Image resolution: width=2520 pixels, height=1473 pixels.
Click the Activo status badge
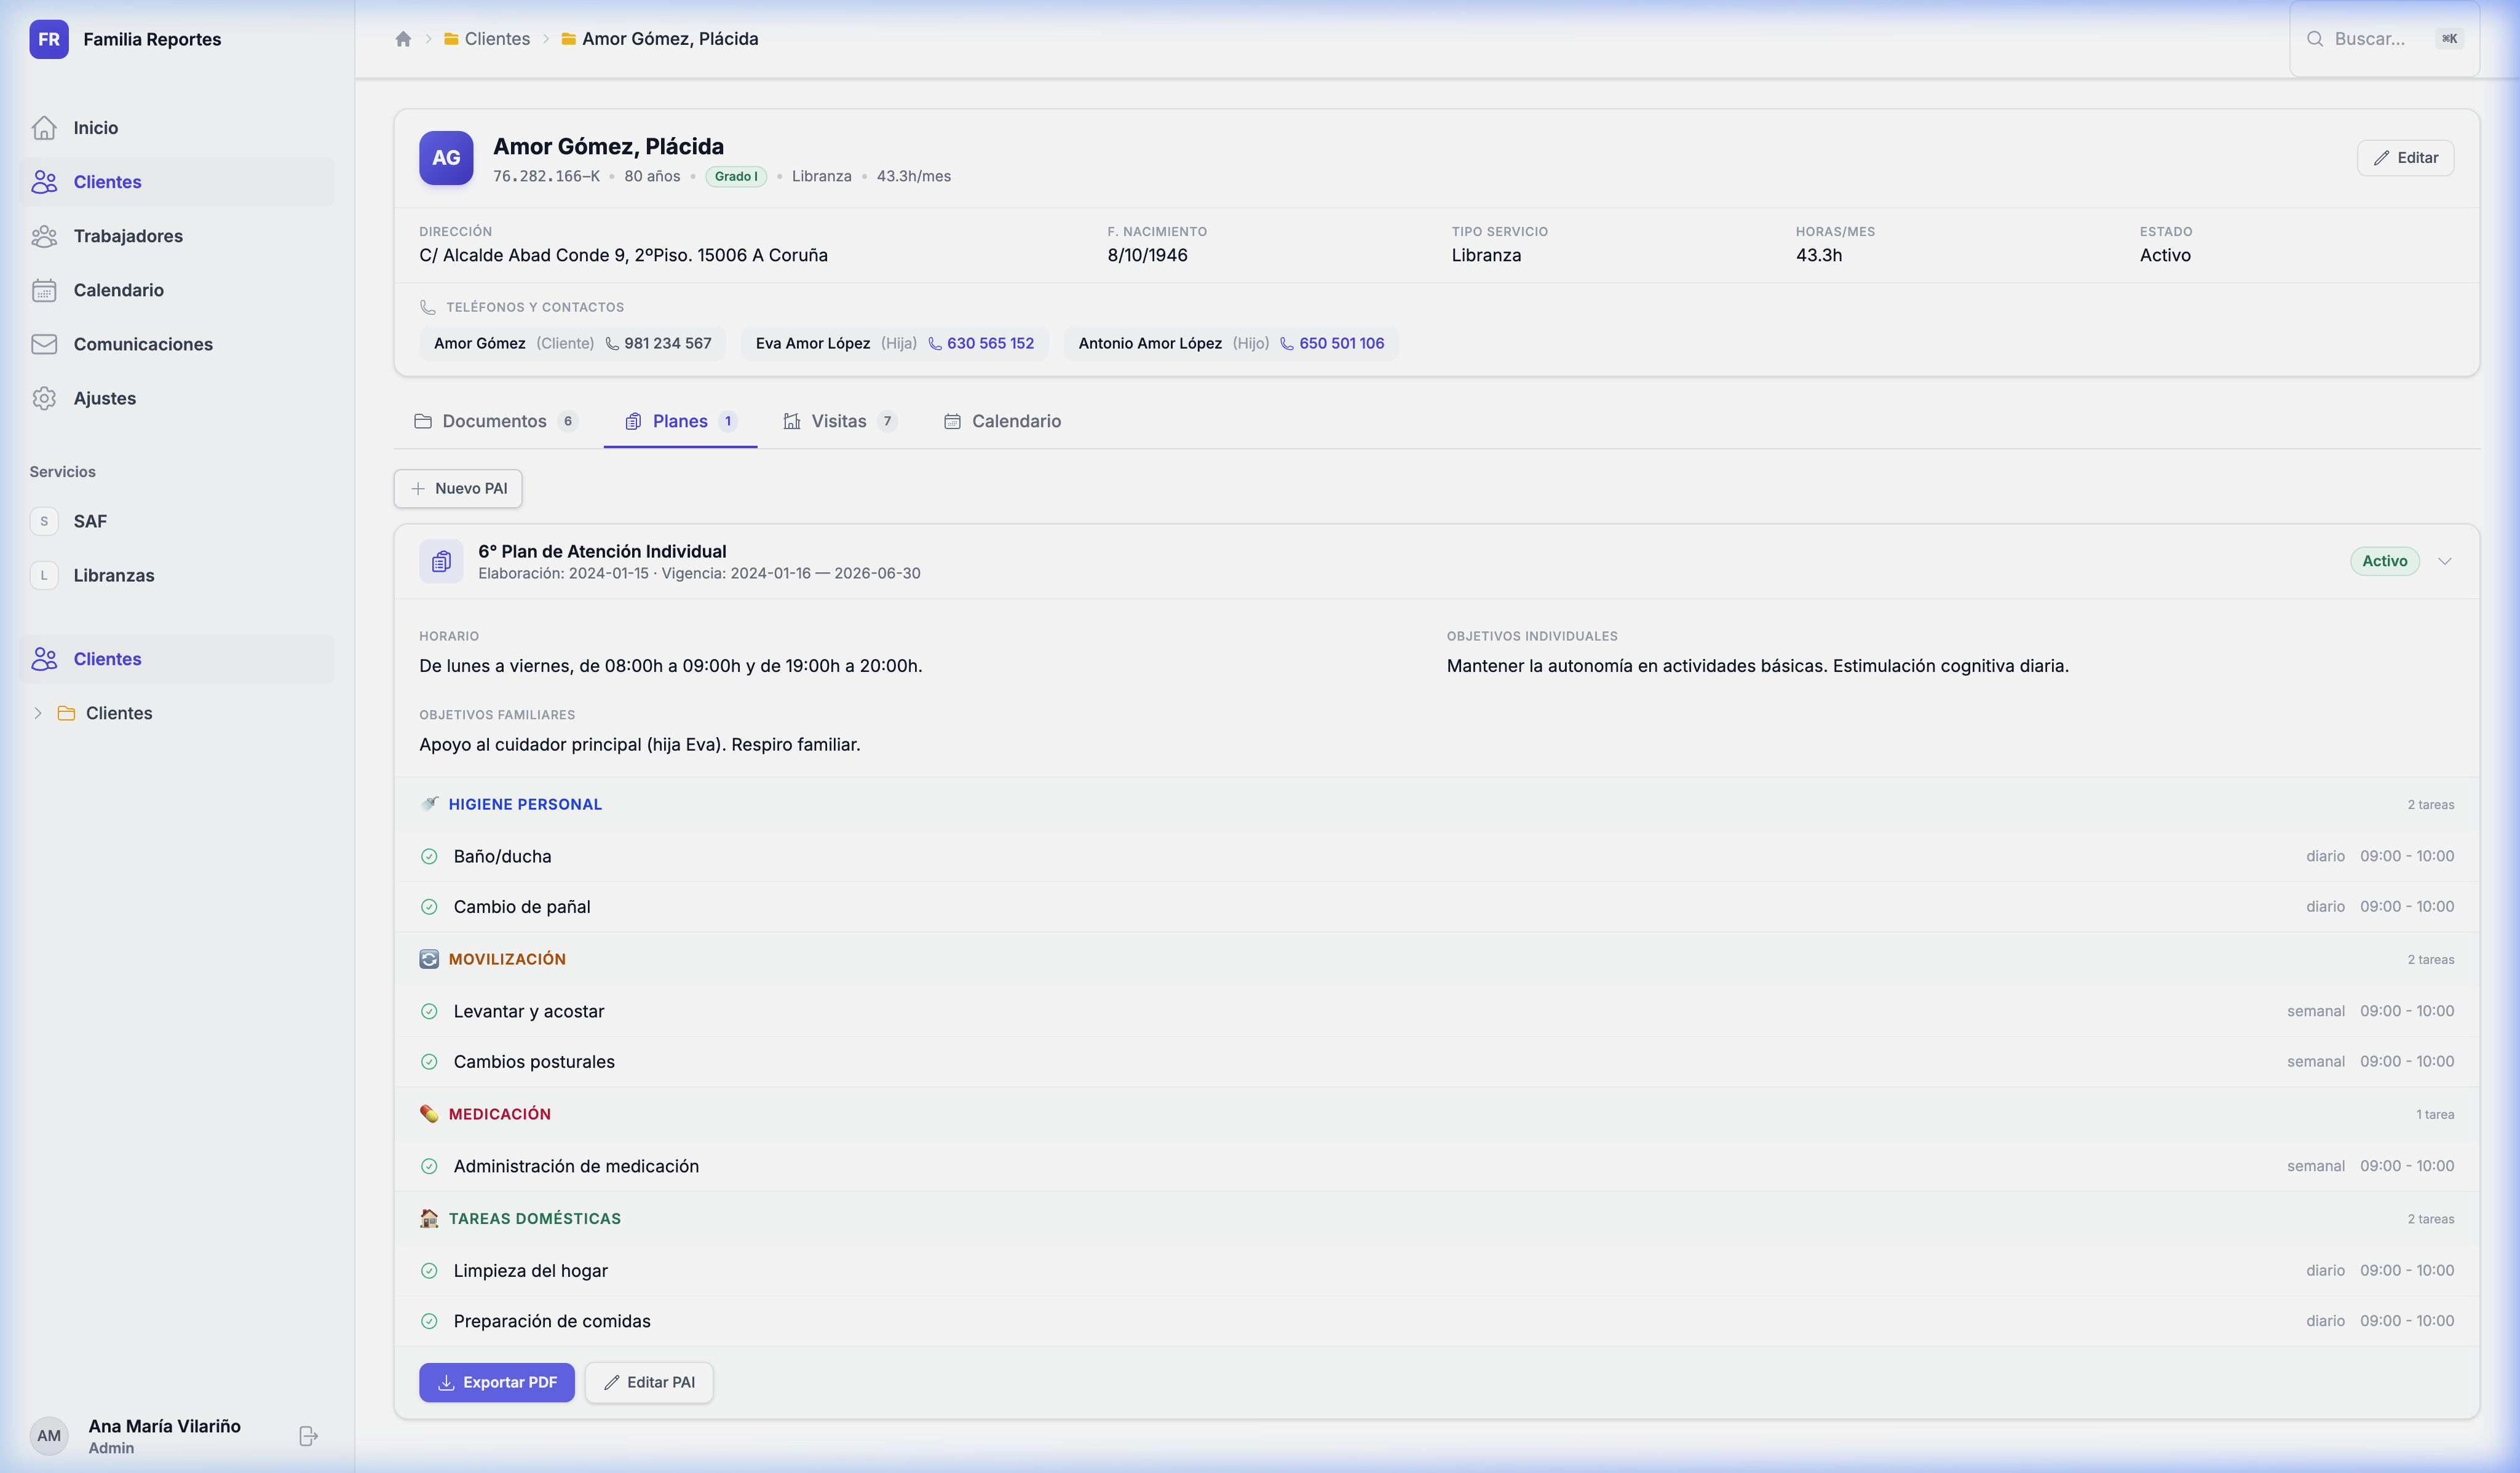click(x=2384, y=561)
